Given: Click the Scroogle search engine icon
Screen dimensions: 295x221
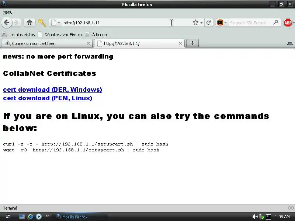Looking at the screenshot, I should point(220,23).
